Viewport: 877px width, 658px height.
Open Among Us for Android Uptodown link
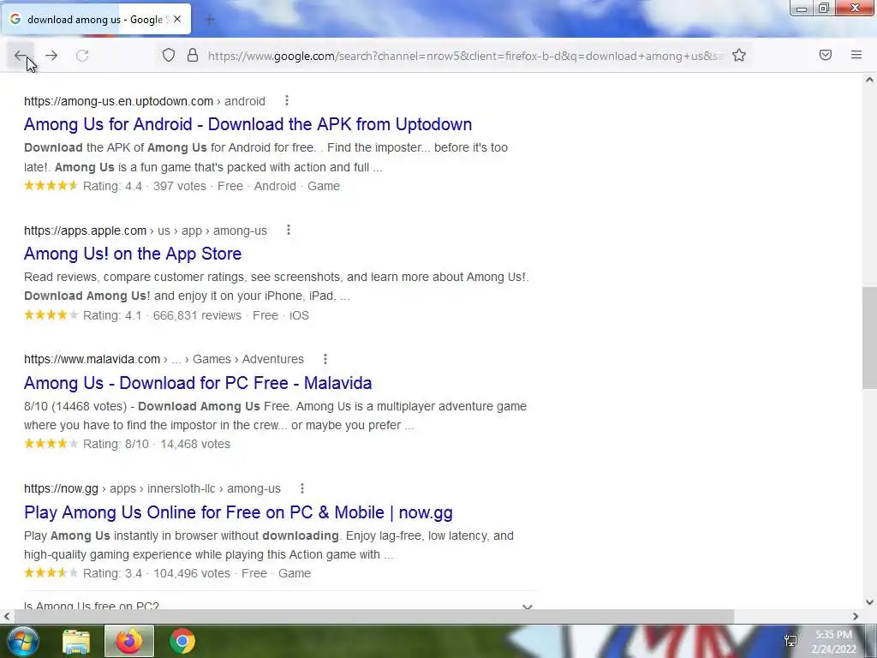click(x=248, y=124)
